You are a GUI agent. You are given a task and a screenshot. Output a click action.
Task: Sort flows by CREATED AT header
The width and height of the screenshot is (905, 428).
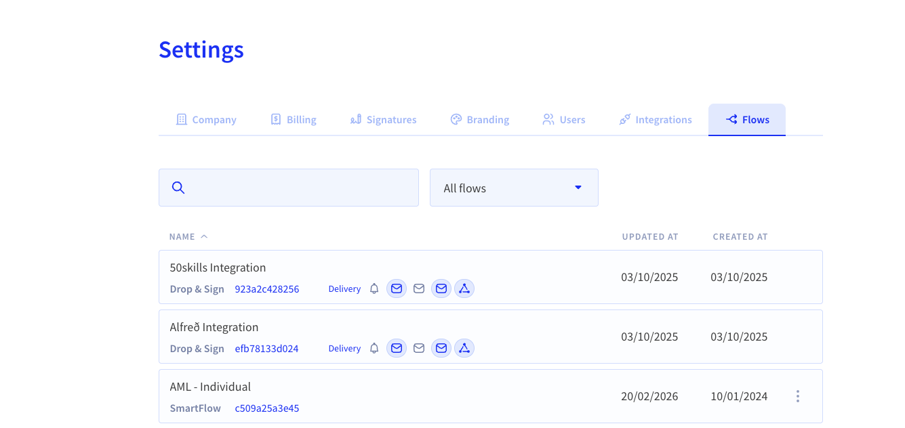(x=740, y=237)
